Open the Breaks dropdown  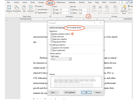point(39,6)
